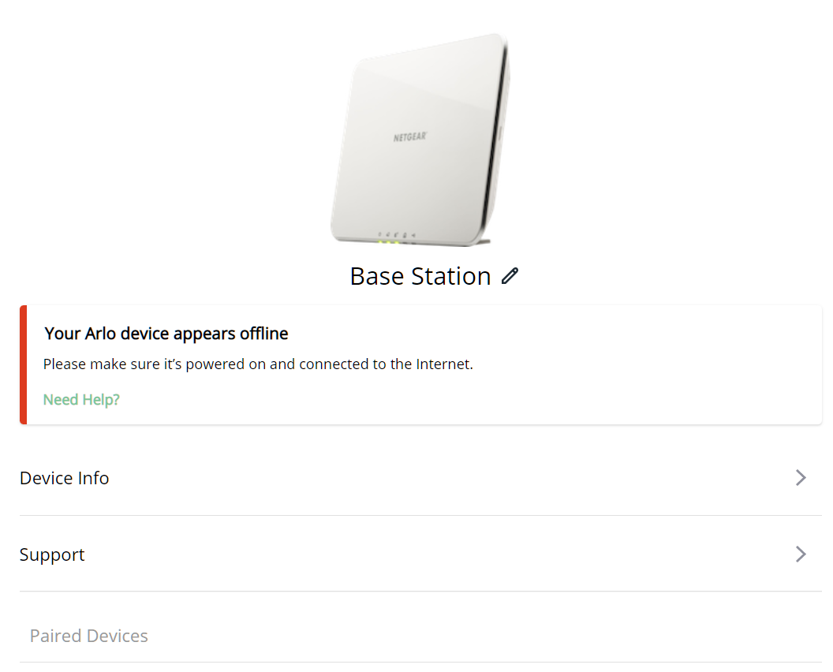The height and width of the screenshot is (672, 833).
Task: Click the divider line below Device Info
Action: pyautogui.click(x=420, y=515)
